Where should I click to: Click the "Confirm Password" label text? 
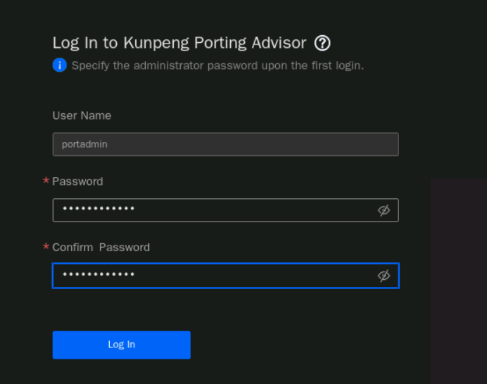[x=101, y=248]
